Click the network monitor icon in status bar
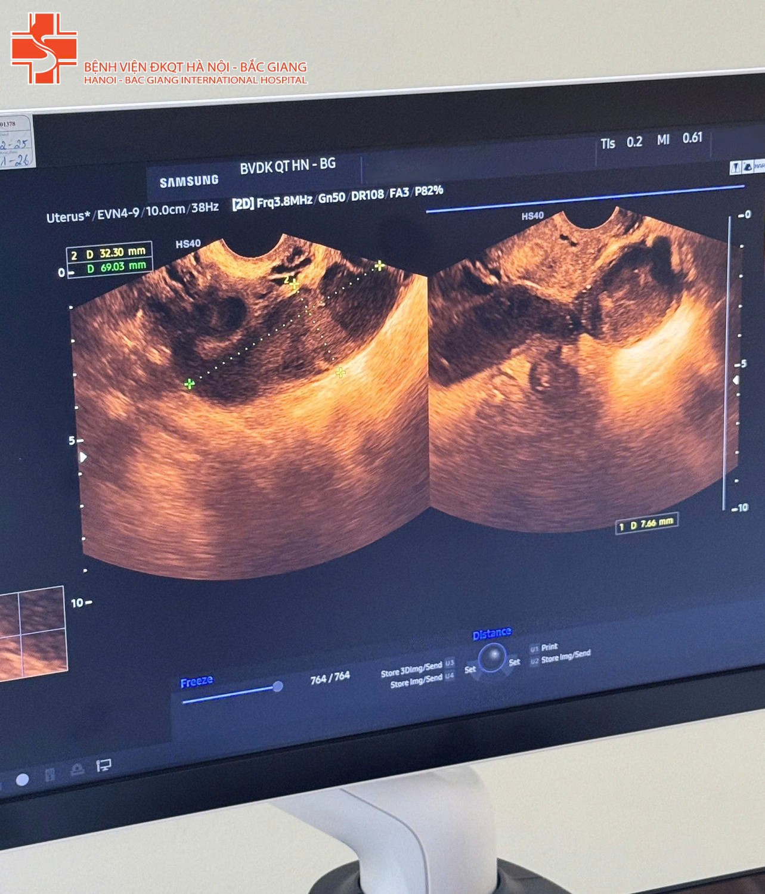The width and height of the screenshot is (765, 894). [103, 765]
